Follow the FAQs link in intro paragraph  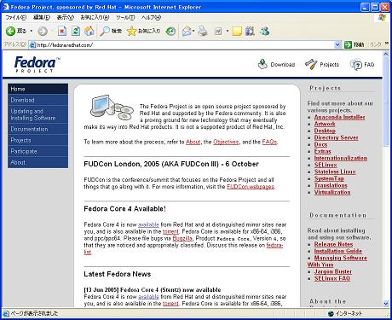[269, 142]
